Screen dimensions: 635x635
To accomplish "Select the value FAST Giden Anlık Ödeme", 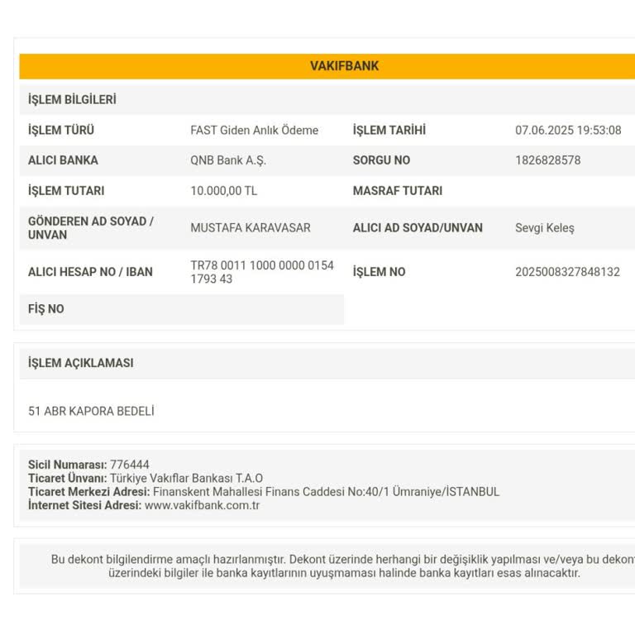I will [x=255, y=131].
